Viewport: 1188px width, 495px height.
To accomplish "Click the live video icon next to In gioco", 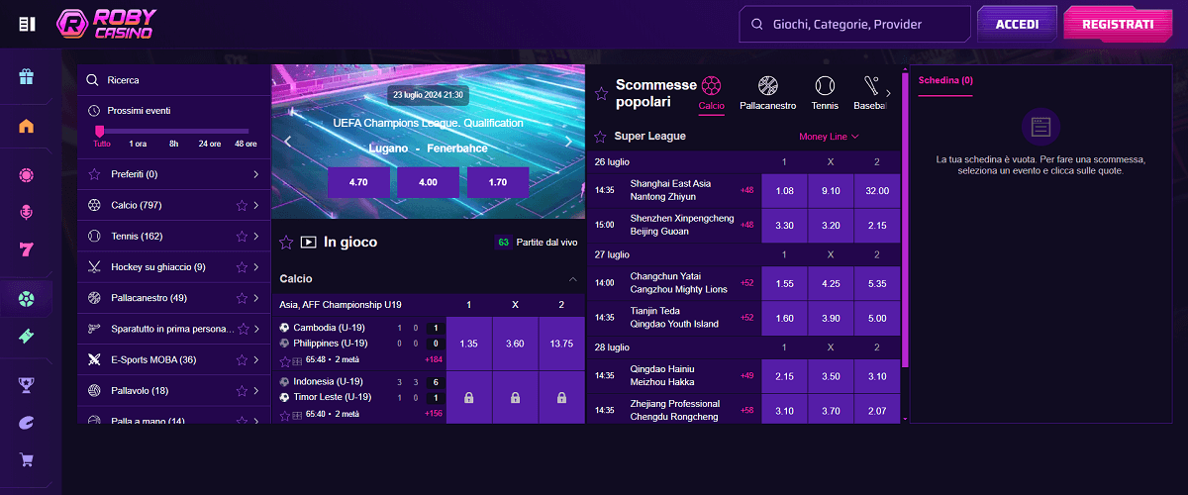I will pyautogui.click(x=308, y=242).
